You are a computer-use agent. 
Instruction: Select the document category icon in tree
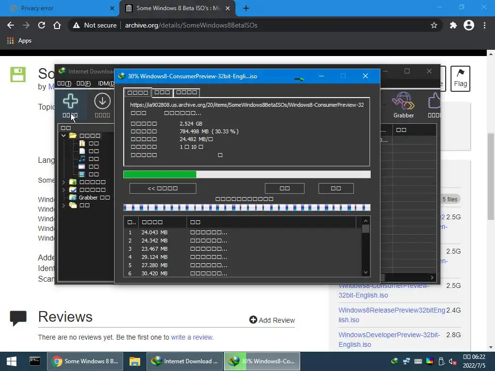(x=82, y=151)
